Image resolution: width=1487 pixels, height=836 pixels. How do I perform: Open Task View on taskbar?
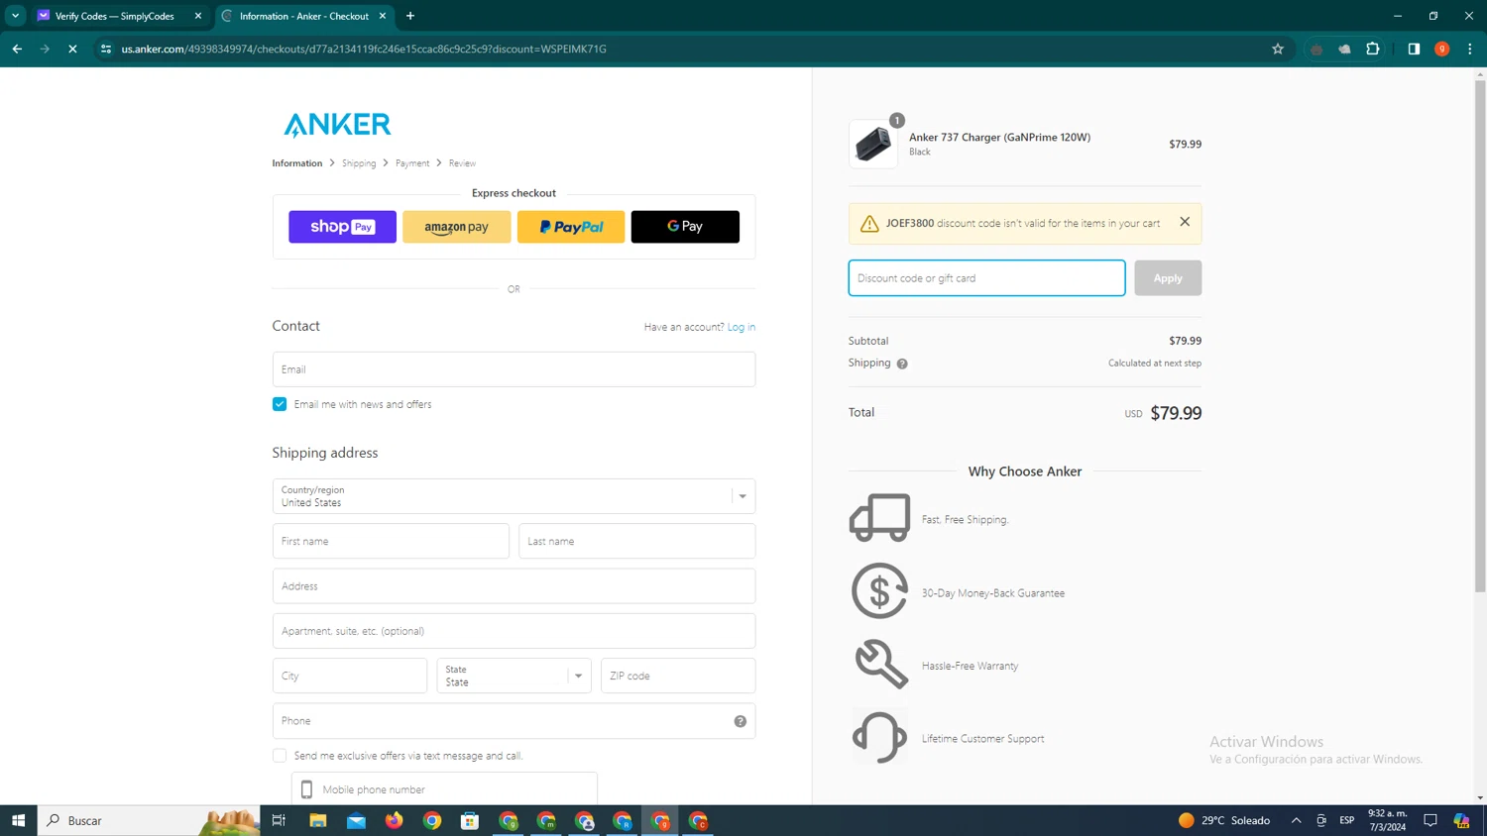tap(279, 820)
